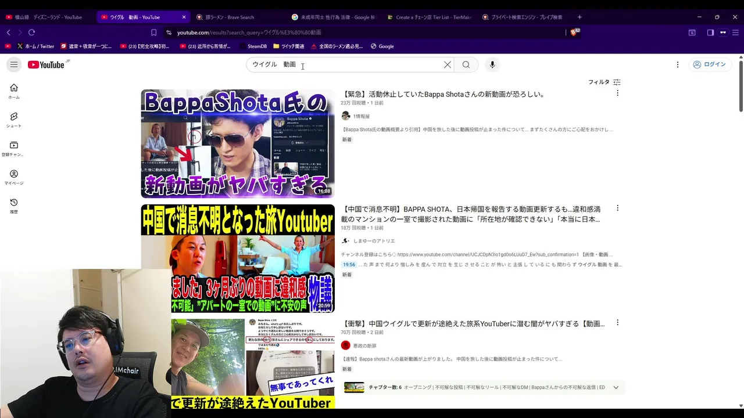Open SteamDB bookmark
Image resolution: width=744 pixels, height=418 pixels.
pyautogui.click(x=253, y=46)
